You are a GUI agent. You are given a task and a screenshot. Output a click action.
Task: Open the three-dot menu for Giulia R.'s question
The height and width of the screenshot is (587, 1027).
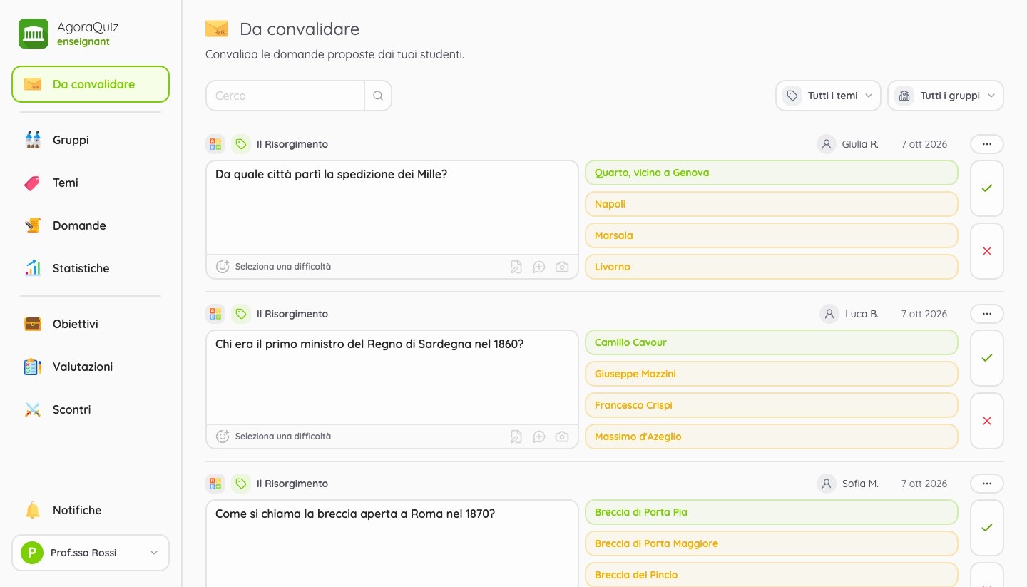click(987, 144)
